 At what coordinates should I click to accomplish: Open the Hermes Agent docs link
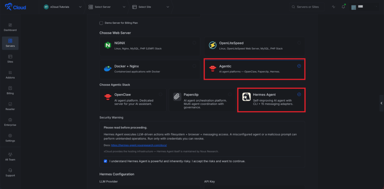(x=139, y=145)
